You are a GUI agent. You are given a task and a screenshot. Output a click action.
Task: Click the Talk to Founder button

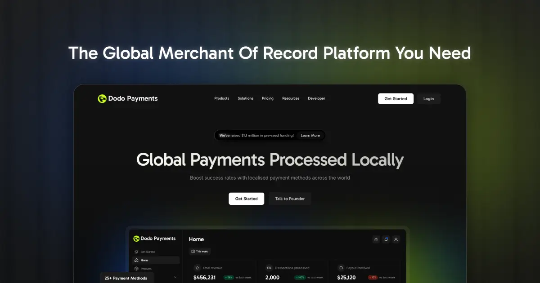pyautogui.click(x=290, y=198)
